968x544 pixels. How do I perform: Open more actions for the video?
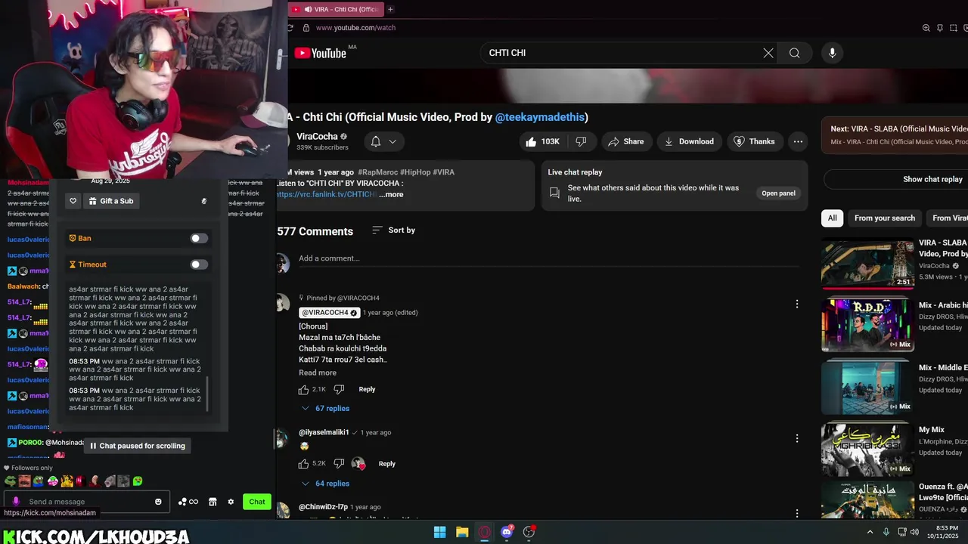pos(798,141)
